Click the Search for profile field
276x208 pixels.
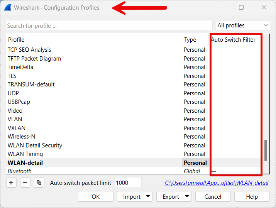109,25
